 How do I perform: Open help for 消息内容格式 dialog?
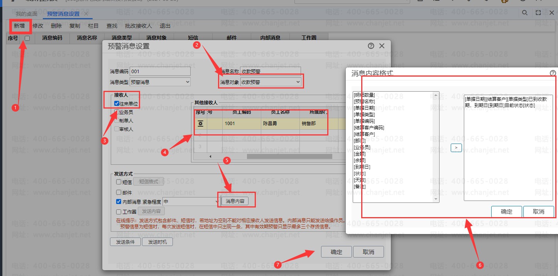click(553, 73)
